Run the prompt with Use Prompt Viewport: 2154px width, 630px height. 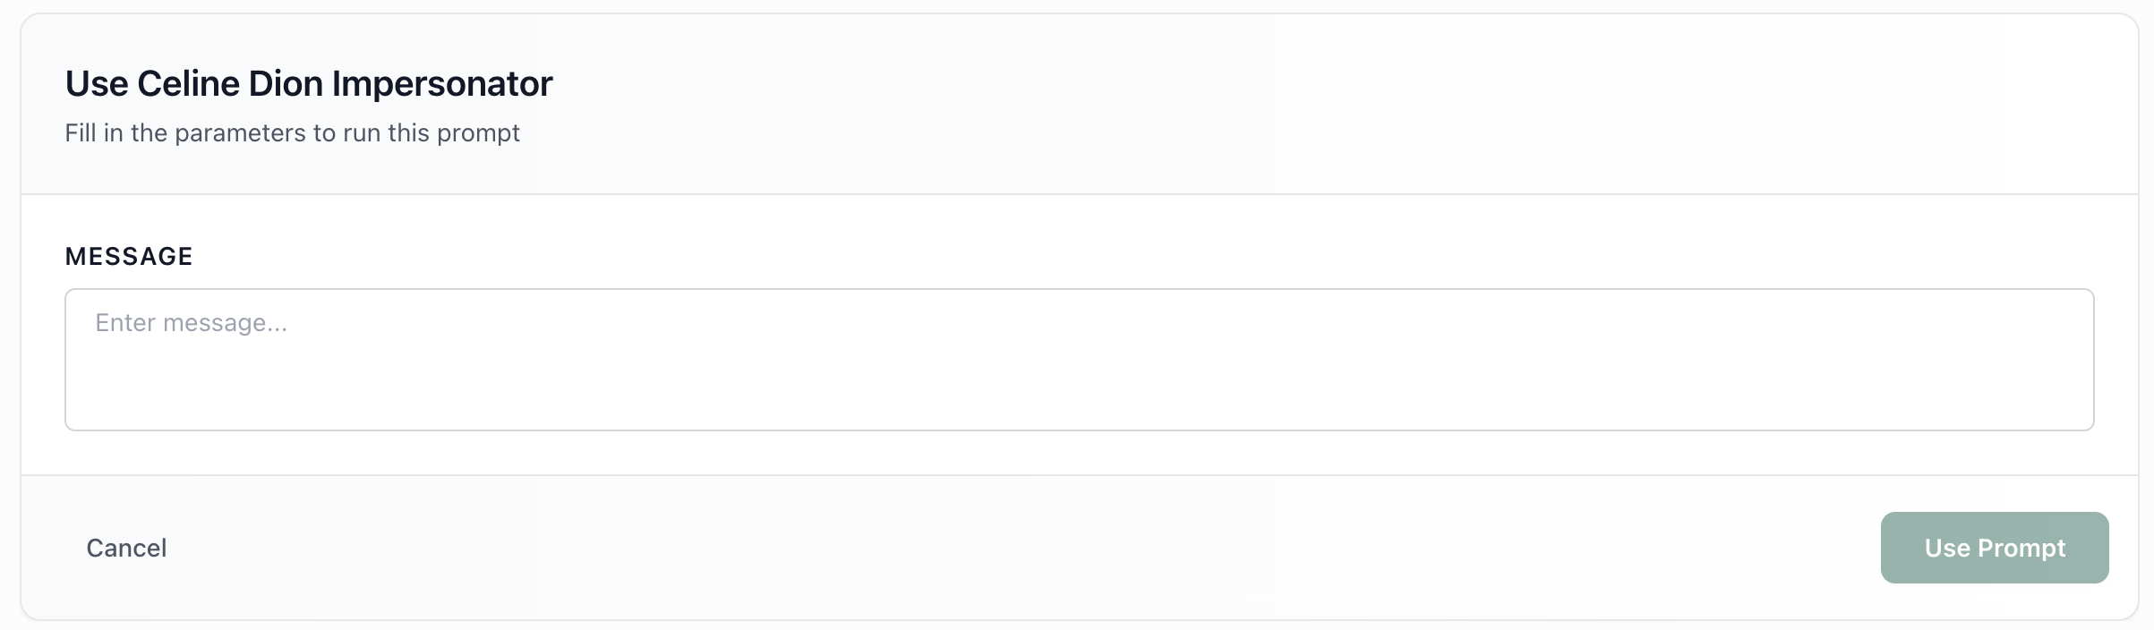[1994, 548]
